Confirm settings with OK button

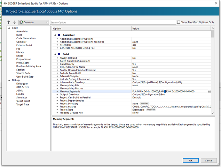pos(191,160)
